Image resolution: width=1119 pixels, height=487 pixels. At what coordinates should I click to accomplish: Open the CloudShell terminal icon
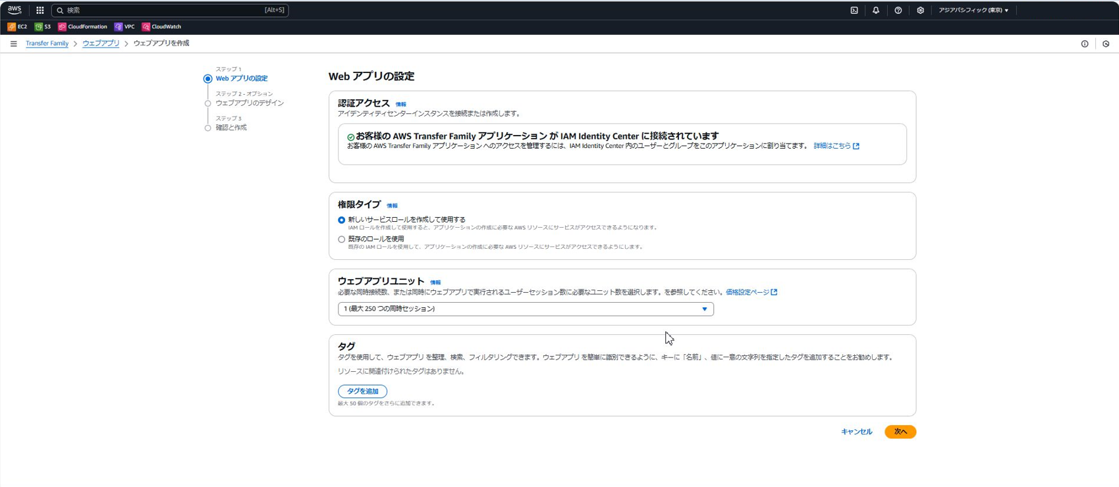pyautogui.click(x=854, y=10)
